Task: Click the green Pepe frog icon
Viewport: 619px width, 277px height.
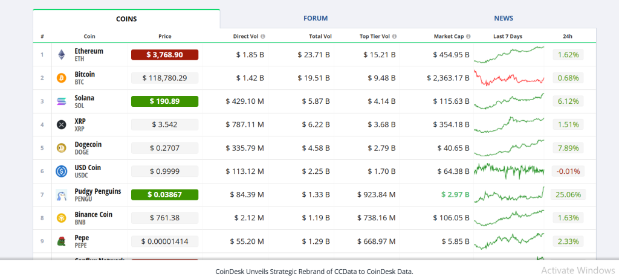Action: coord(61,241)
